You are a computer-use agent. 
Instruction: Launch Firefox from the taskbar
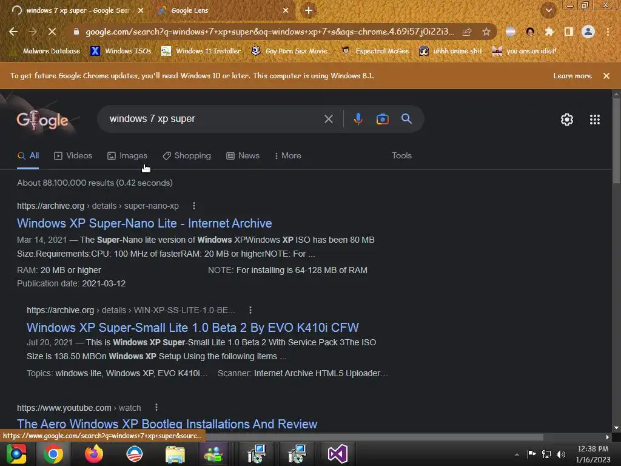[94, 454]
